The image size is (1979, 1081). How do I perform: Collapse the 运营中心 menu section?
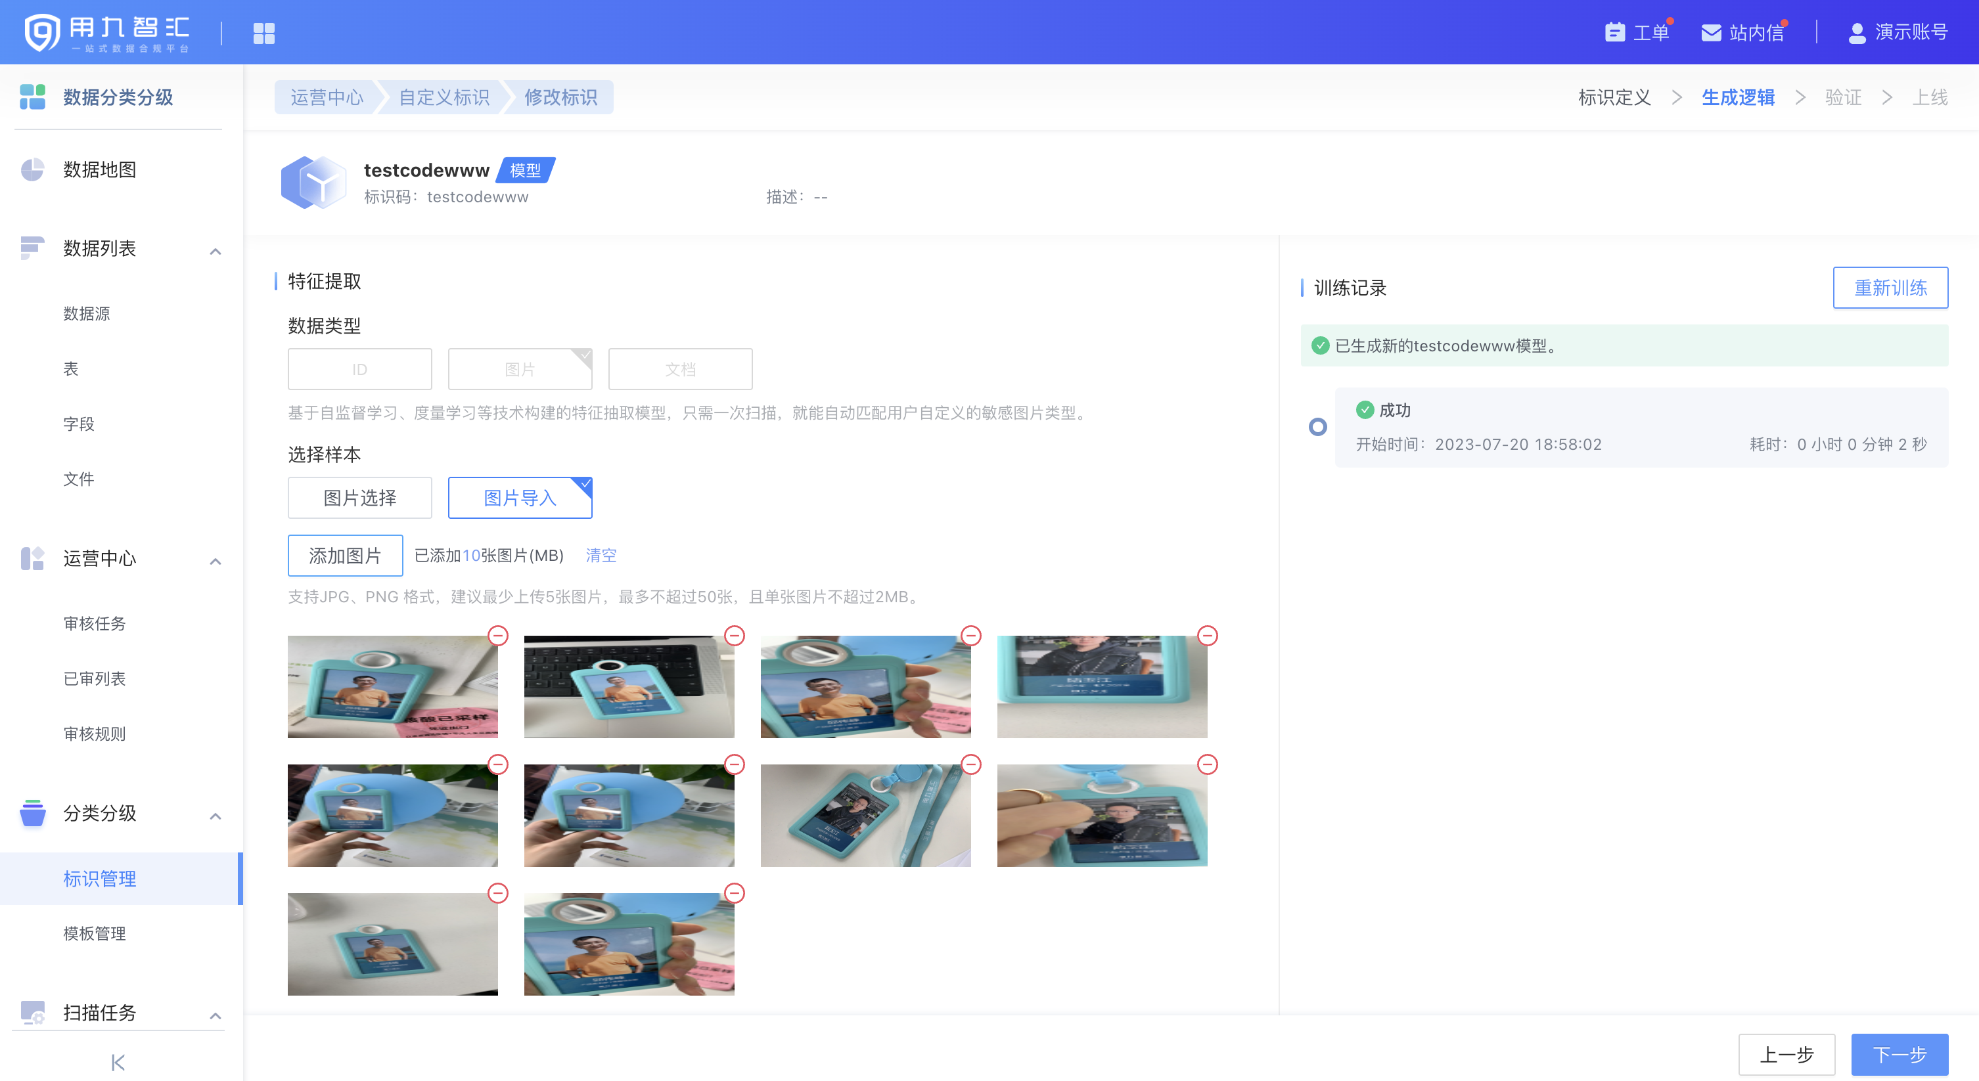pyautogui.click(x=215, y=562)
